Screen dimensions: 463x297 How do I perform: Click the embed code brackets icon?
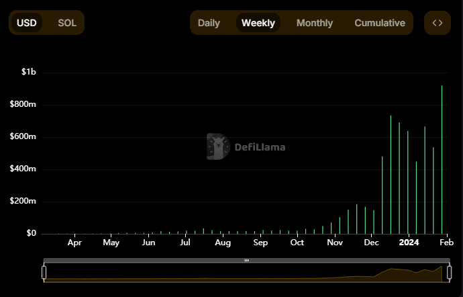point(438,23)
